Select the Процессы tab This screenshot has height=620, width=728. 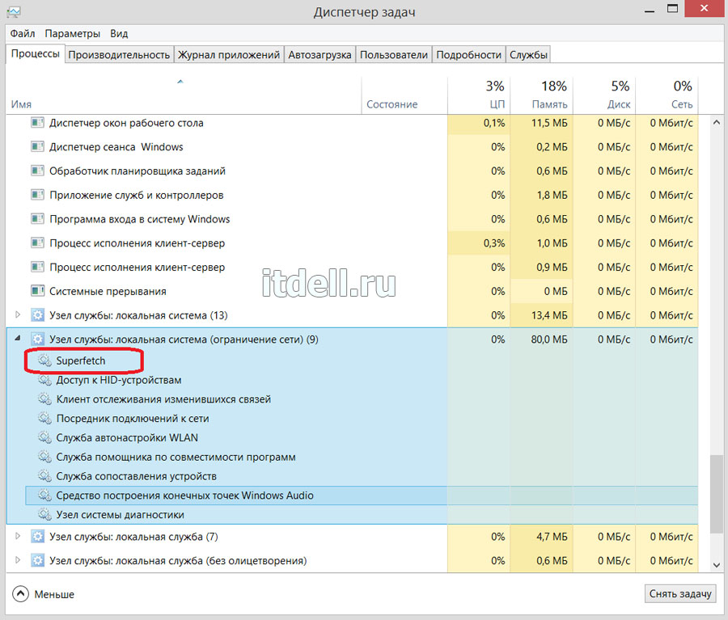[36, 54]
